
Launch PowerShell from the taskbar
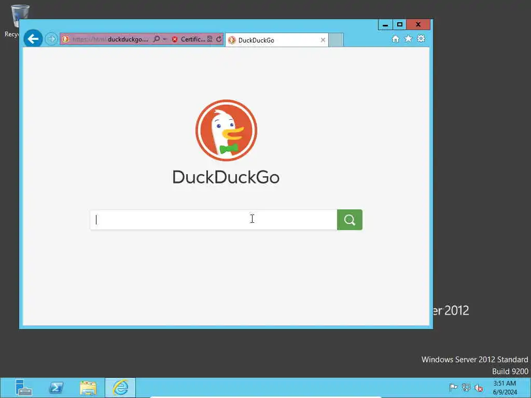coord(56,388)
